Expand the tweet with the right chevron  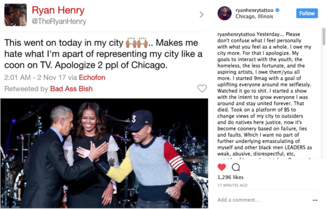(201, 15)
